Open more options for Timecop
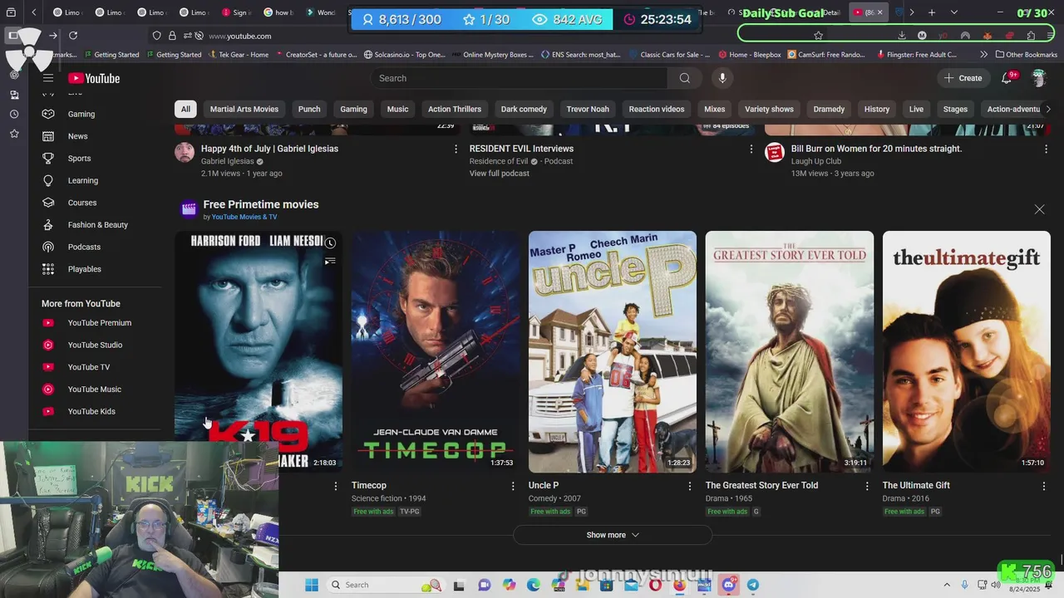Screen dimensions: 1064x598 [x=513, y=486]
